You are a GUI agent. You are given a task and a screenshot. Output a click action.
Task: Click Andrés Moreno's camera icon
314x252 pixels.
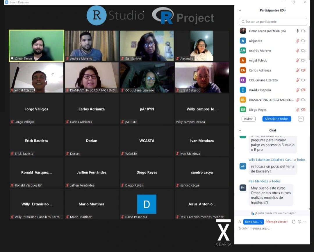303,51
